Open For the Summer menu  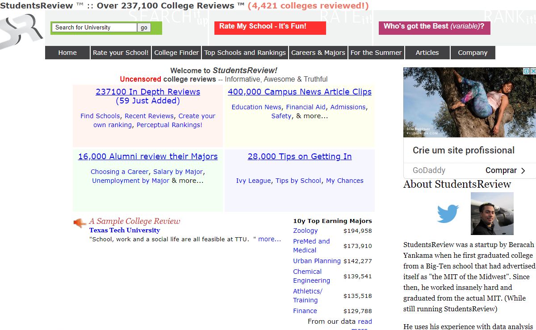pos(376,53)
